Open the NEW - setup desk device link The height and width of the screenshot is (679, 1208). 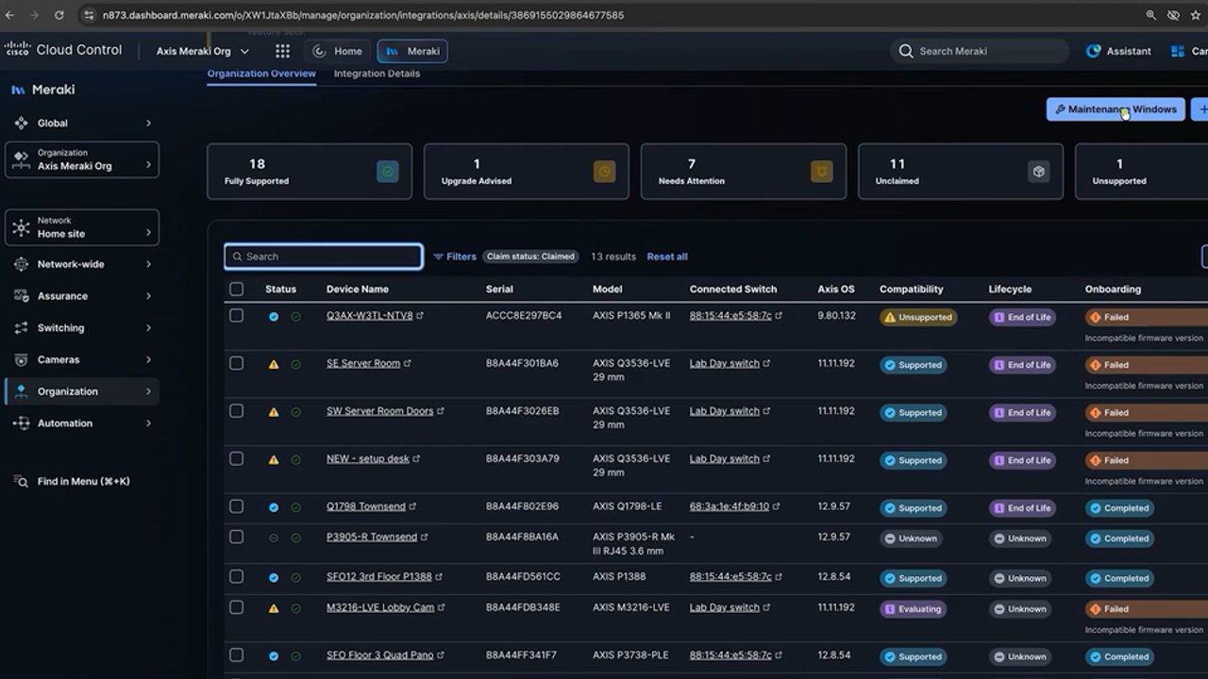tap(368, 459)
